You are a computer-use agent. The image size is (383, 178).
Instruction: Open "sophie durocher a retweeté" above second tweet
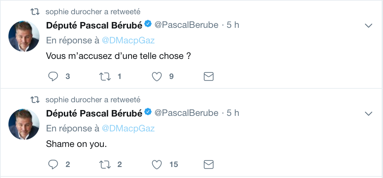point(93,100)
